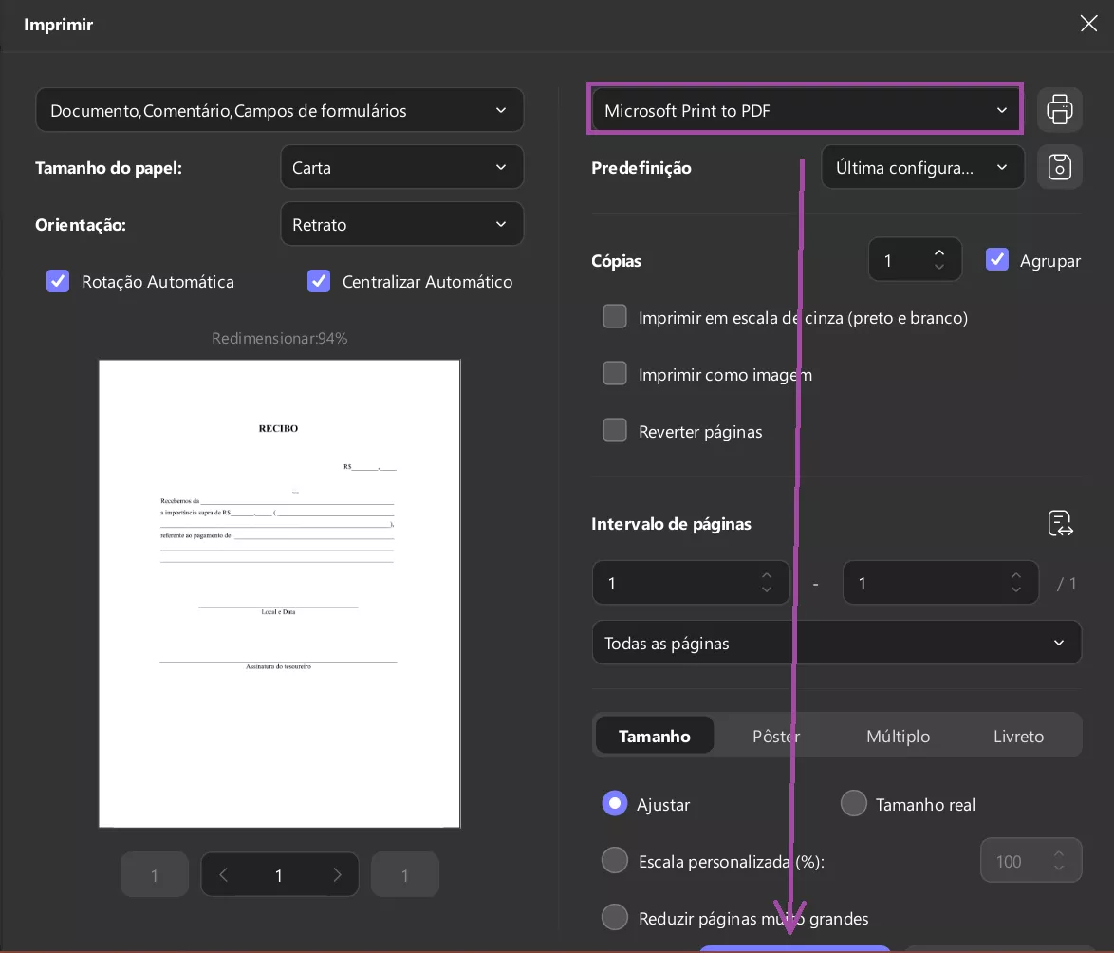Screen dimensions: 1114x953
Task: Open page range options via the page-exchange icon
Action: [1060, 523]
